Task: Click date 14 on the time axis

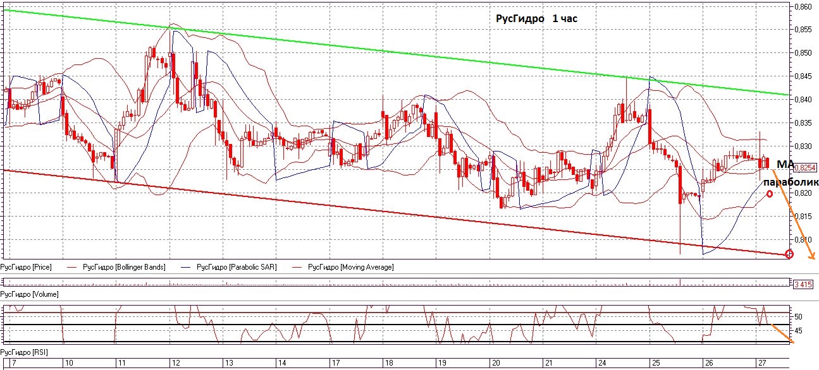Action: point(281,364)
